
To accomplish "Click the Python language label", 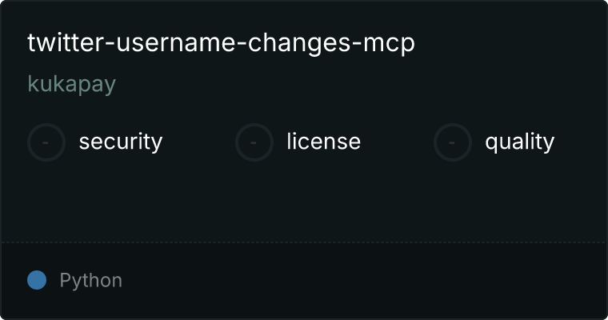I will (90, 281).
